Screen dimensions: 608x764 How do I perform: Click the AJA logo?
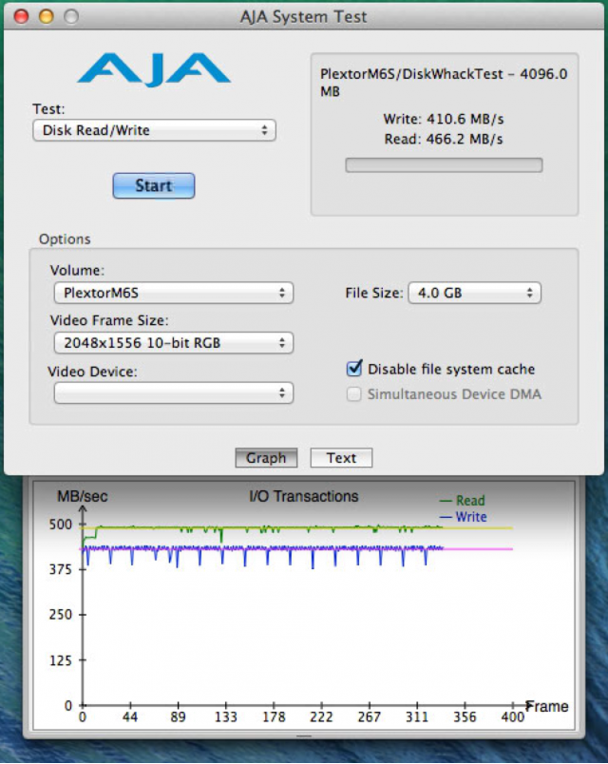pos(154,70)
